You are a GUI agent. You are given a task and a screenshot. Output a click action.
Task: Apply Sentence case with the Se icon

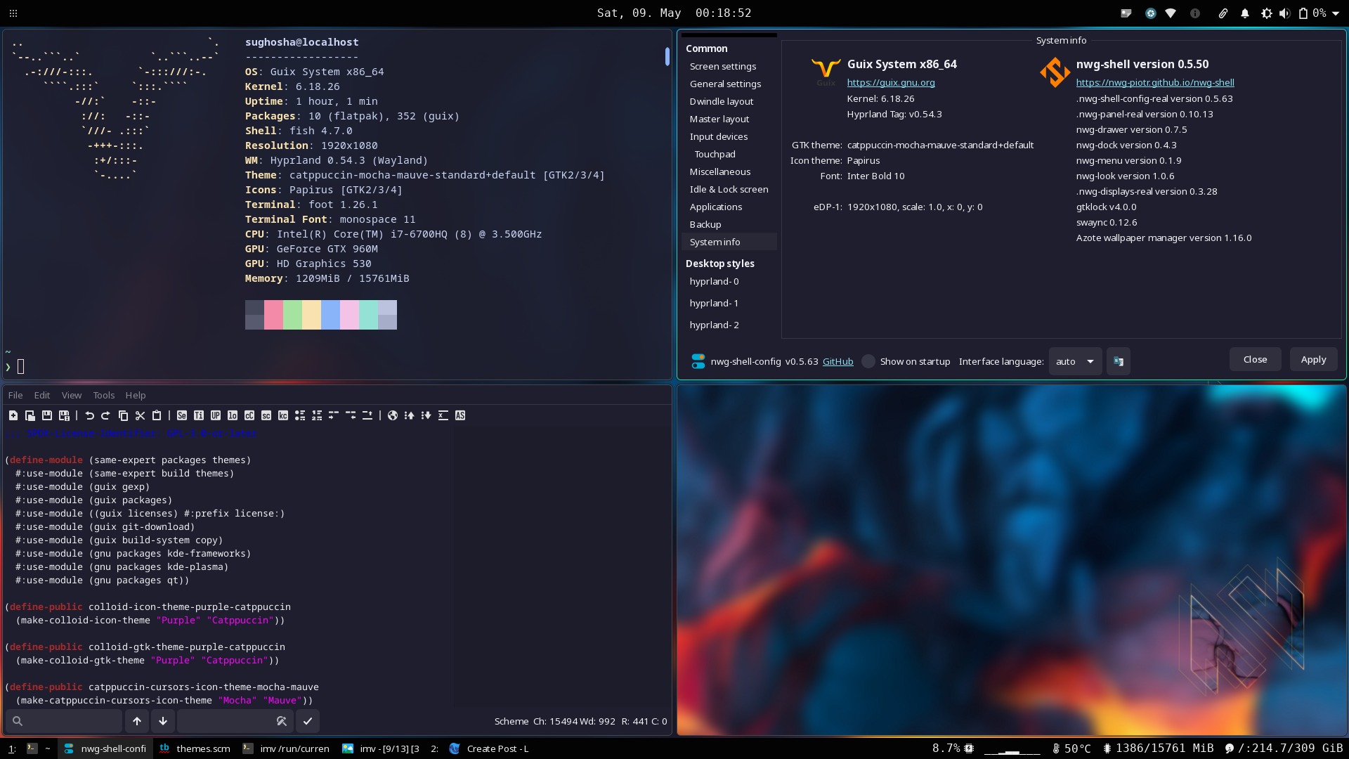coord(182,415)
